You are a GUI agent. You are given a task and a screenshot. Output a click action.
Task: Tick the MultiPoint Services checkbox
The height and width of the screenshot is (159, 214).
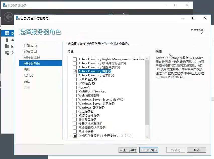[x=75, y=91]
